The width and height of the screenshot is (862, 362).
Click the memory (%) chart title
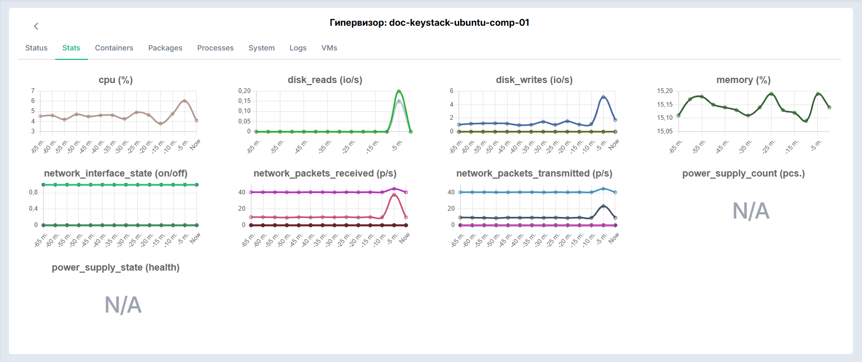[744, 80]
